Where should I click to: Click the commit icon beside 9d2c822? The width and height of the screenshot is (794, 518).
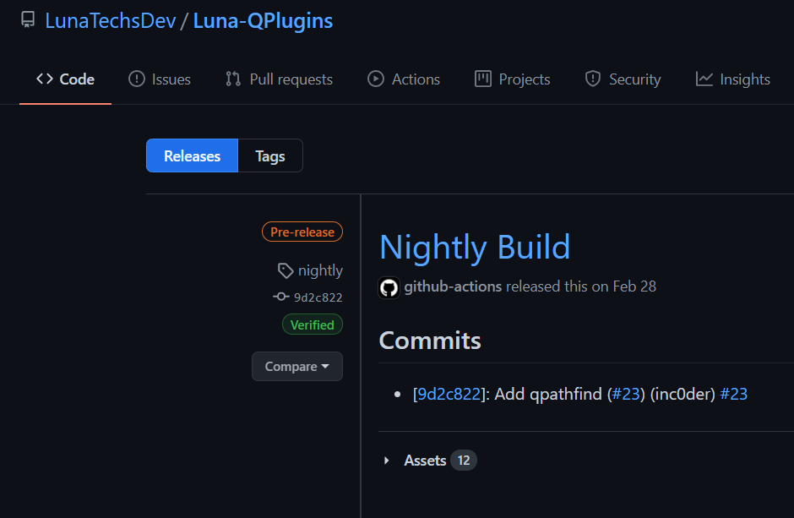281,297
